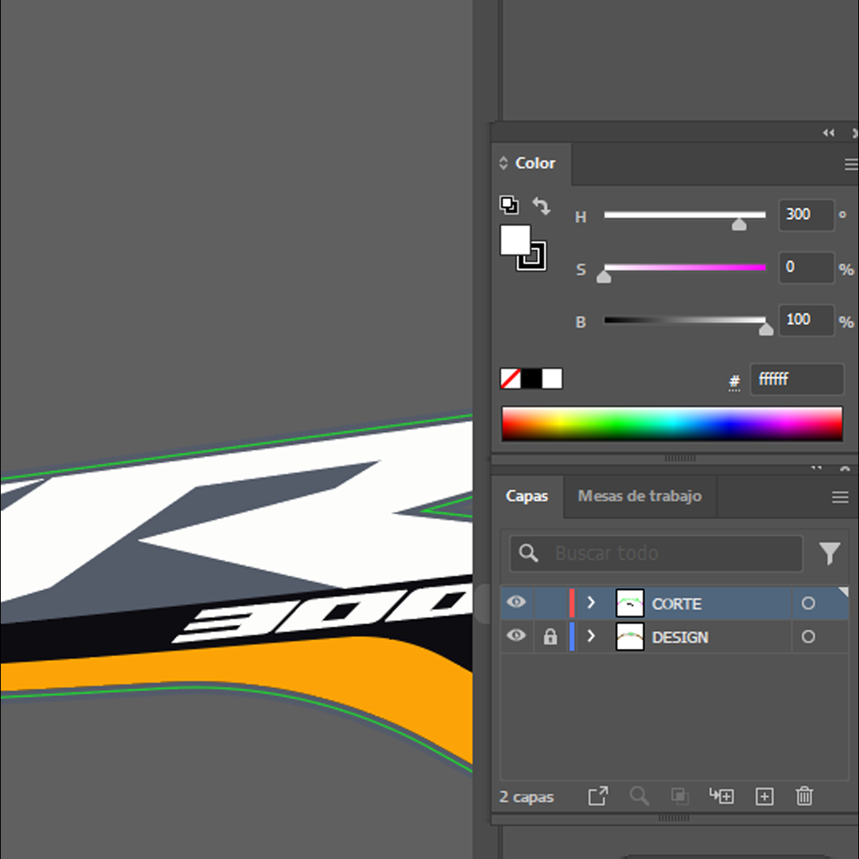Click collect for export icon

pyautogui.click(x=597, y=796)
